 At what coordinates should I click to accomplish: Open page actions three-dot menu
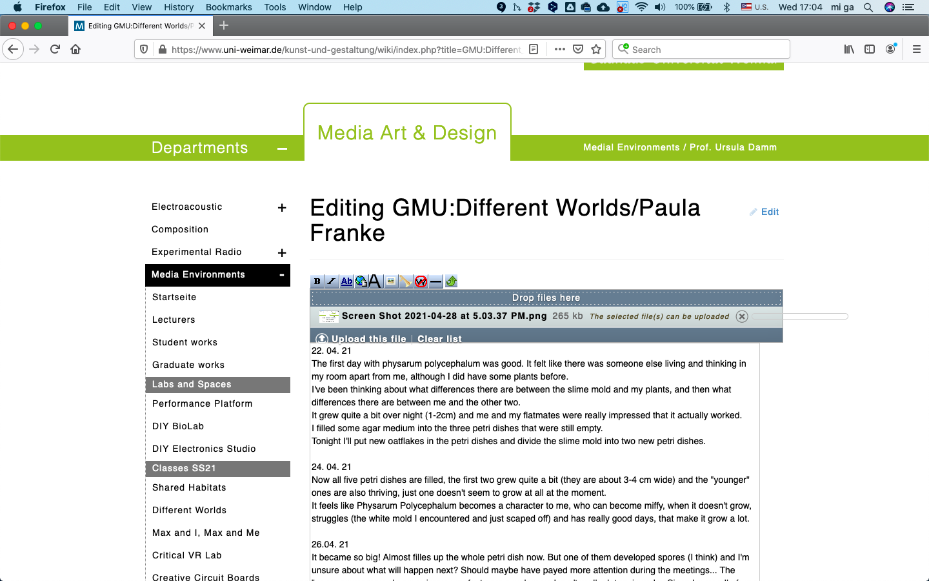pos(559,49)
